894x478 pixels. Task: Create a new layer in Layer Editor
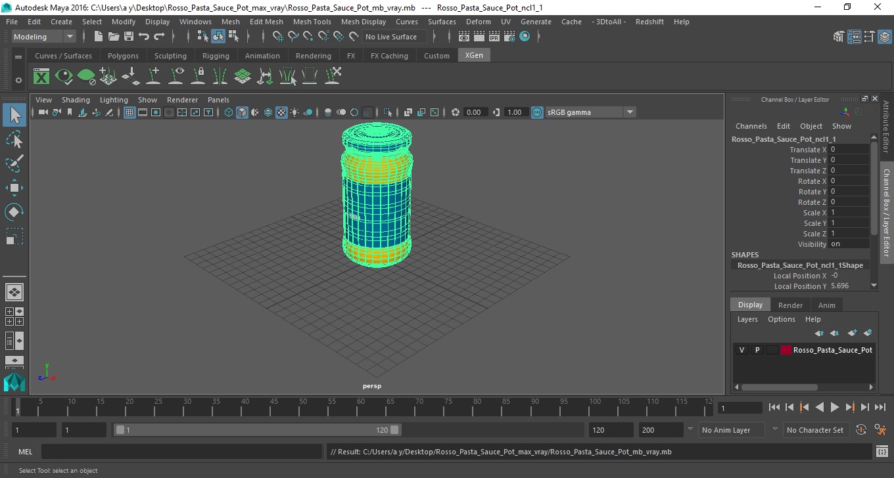pyautogui.click(x=853, y=333)
